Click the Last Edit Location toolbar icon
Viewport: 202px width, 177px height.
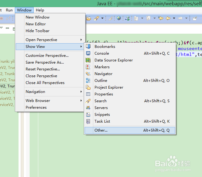click(x=161, y=18)
